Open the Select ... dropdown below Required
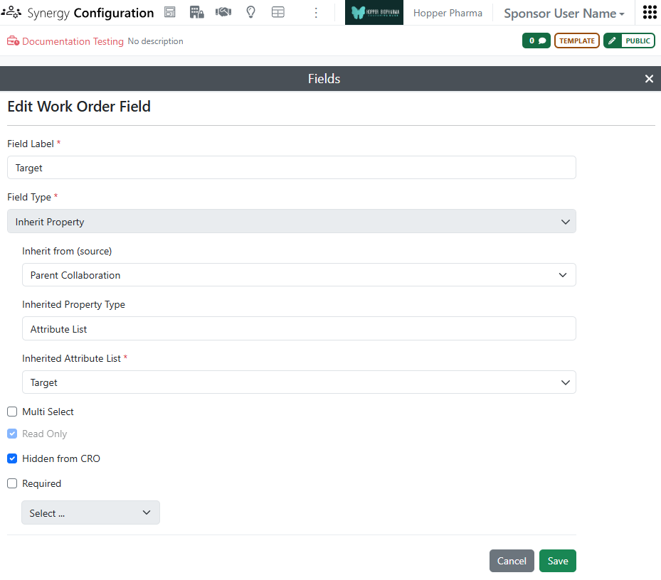This screenshot has height=580, width=661. pos(90,512)
